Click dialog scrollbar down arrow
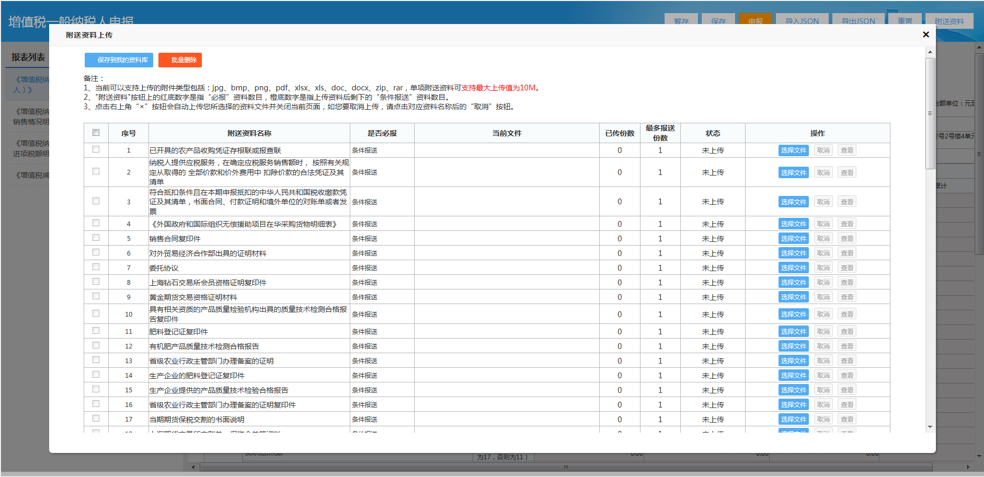 pos(930,427)
